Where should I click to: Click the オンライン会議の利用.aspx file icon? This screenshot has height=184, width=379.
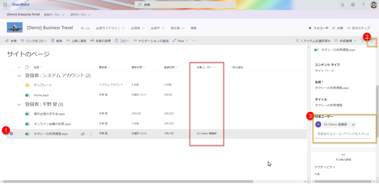pyautogui.click(x=27, y=124)
